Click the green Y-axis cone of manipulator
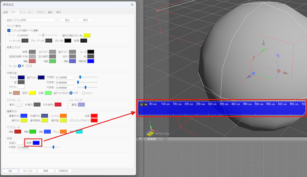 (x=264, y=43)
